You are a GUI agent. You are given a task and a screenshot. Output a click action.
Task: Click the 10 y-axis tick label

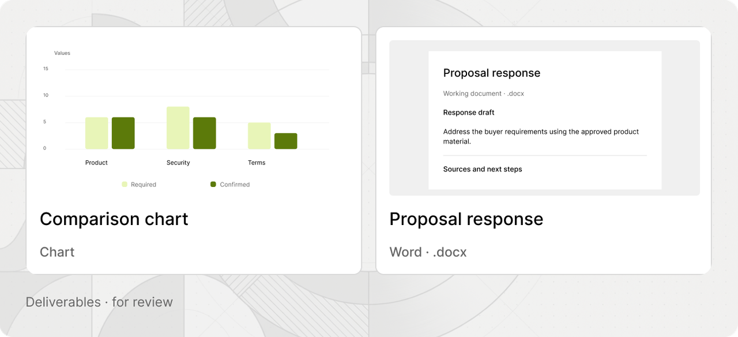[46, 95]
